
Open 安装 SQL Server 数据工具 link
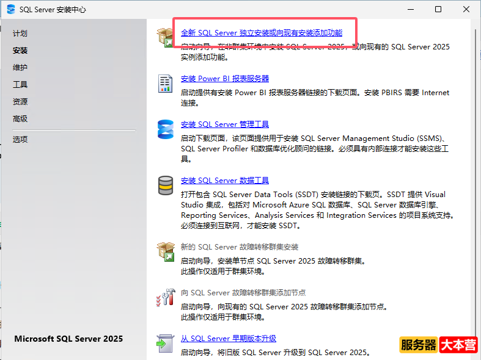tap(225, 181)
